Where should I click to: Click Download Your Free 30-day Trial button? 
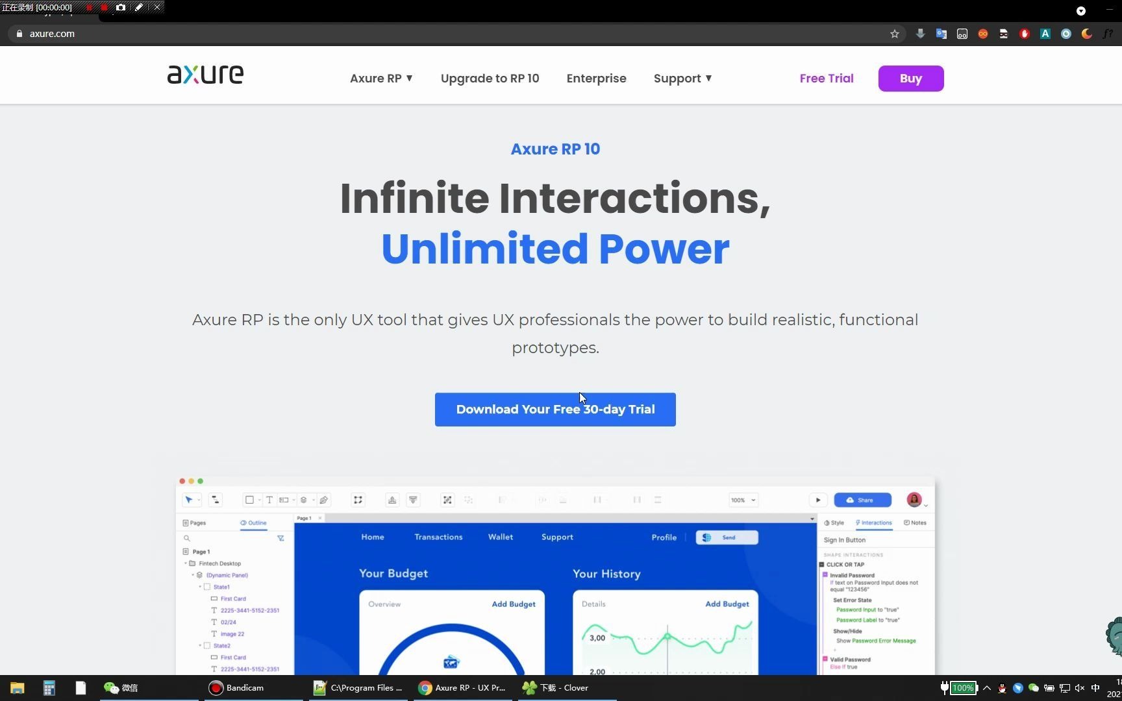coord(555,410)
